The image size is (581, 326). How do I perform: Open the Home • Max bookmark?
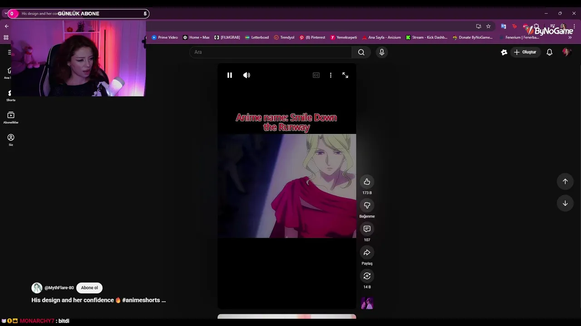click(x=196, y=38)
